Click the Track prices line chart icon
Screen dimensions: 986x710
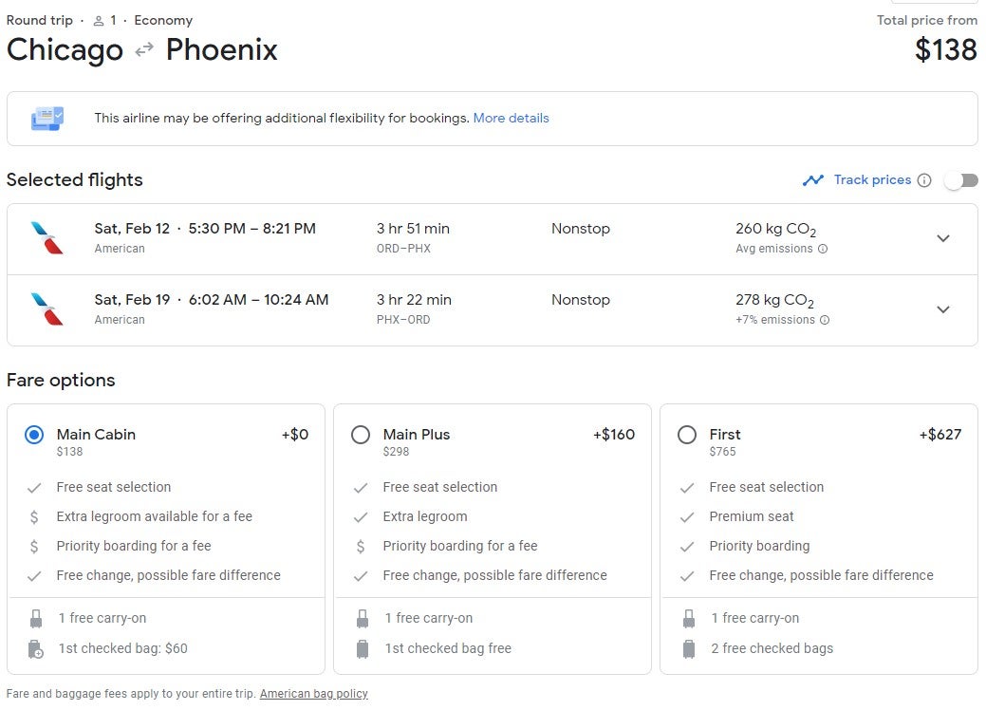coord(814,179)
